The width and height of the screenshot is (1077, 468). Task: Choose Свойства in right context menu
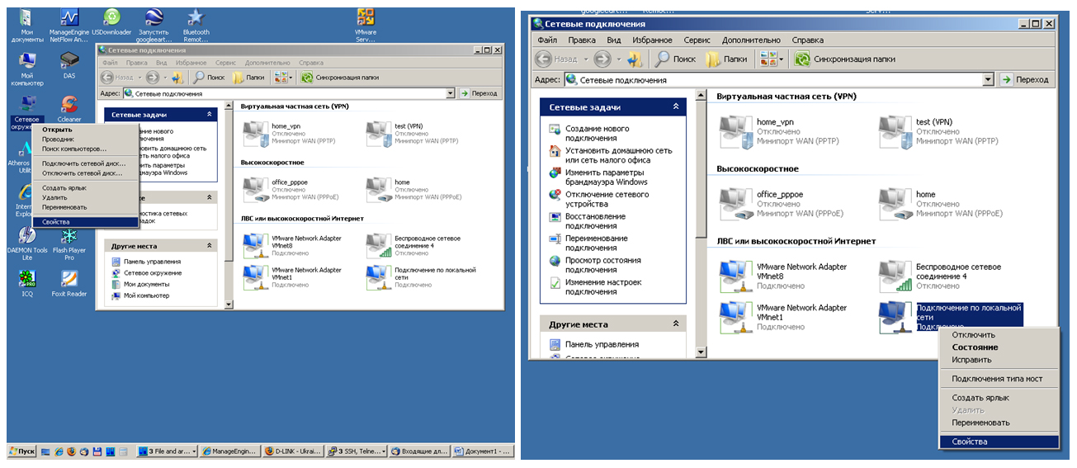(x=969, y=442)
